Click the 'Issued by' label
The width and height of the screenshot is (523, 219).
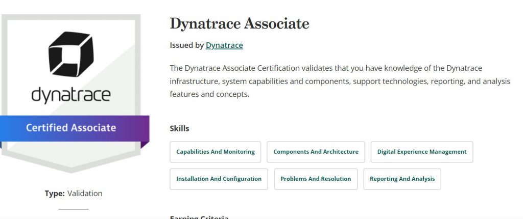tap(186, 45)
